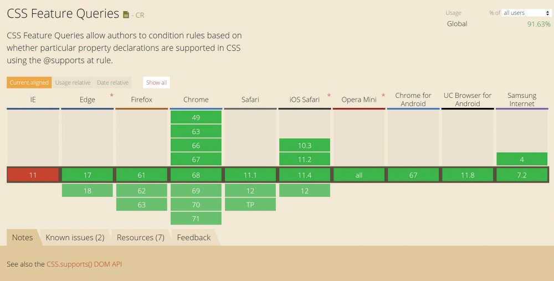
Task: Open the Resources (7) tab
Action: 141,238
